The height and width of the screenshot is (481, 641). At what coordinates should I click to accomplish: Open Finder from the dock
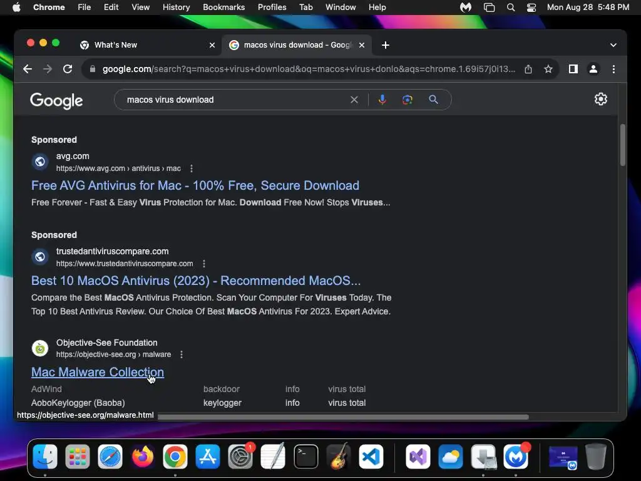click(x=45, y=457)
